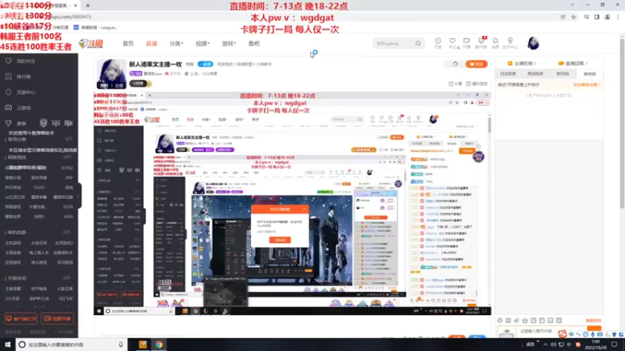The image size is (625, 351).
Task: Open a new browser tab with plus button
Action: (87, 5)
